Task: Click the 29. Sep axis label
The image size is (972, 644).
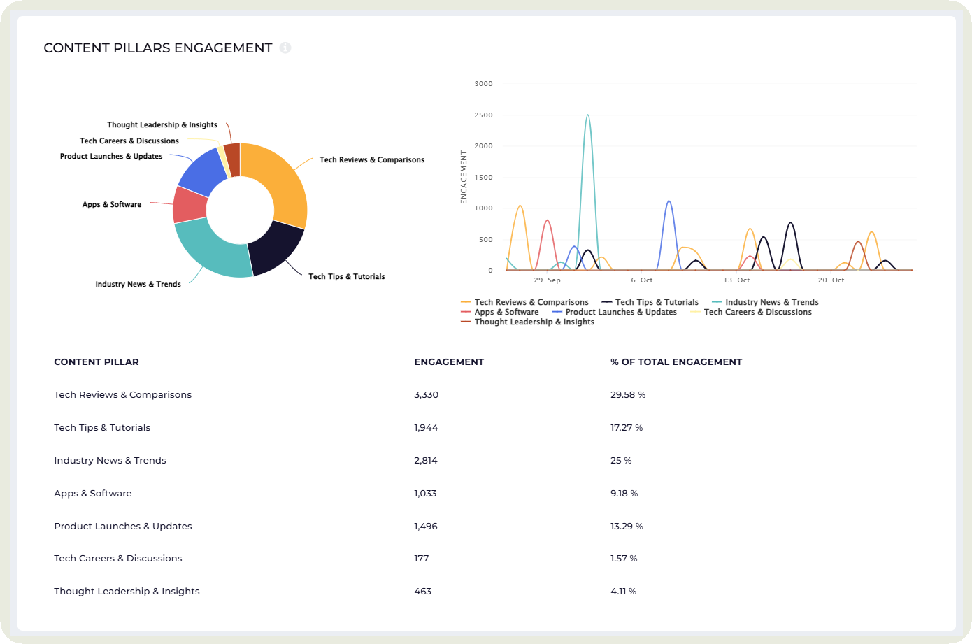Action: [x=548, y=280]
